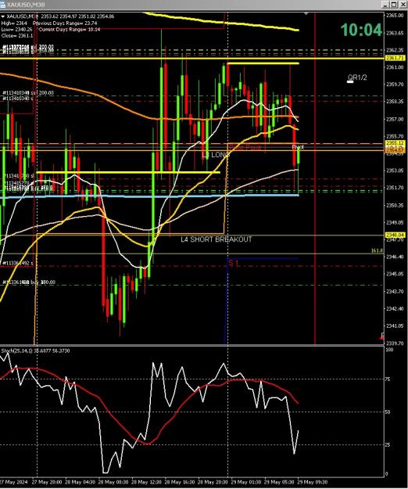Select the 161.8 Fibonacci level label
This screenshot has width=408, height=489.
tap(377, 250)
